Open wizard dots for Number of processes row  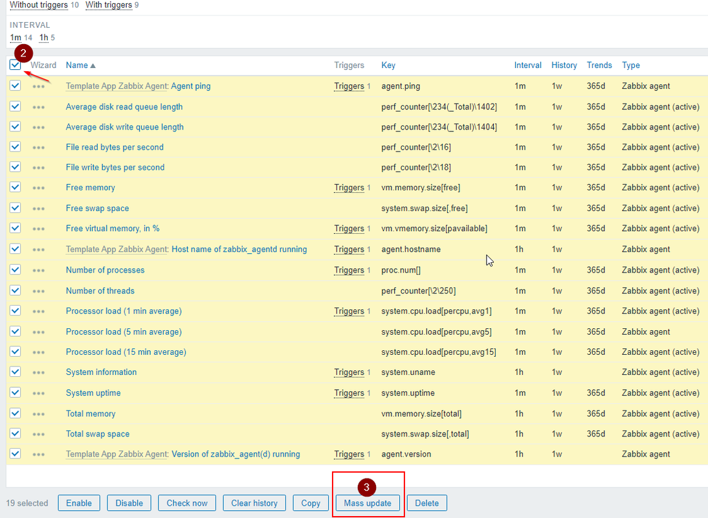tap(38, 270)
